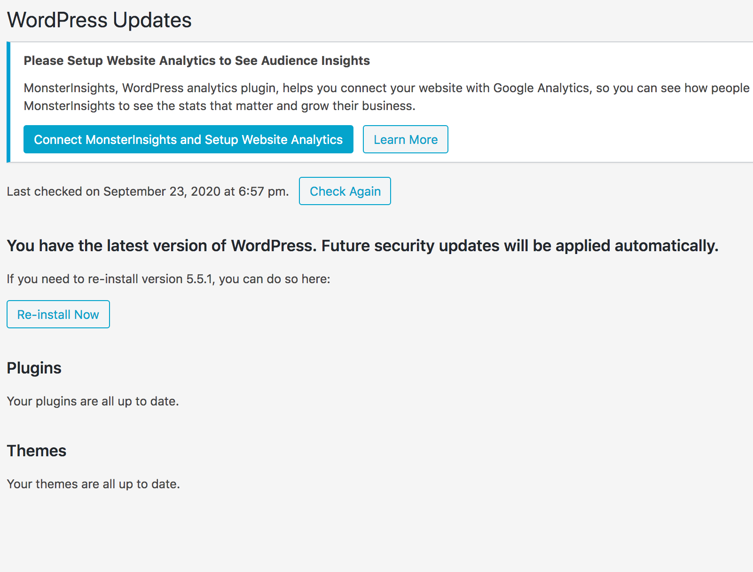753x572 pixels.
Task: Click the Re-install Now button
Action: 58,314
